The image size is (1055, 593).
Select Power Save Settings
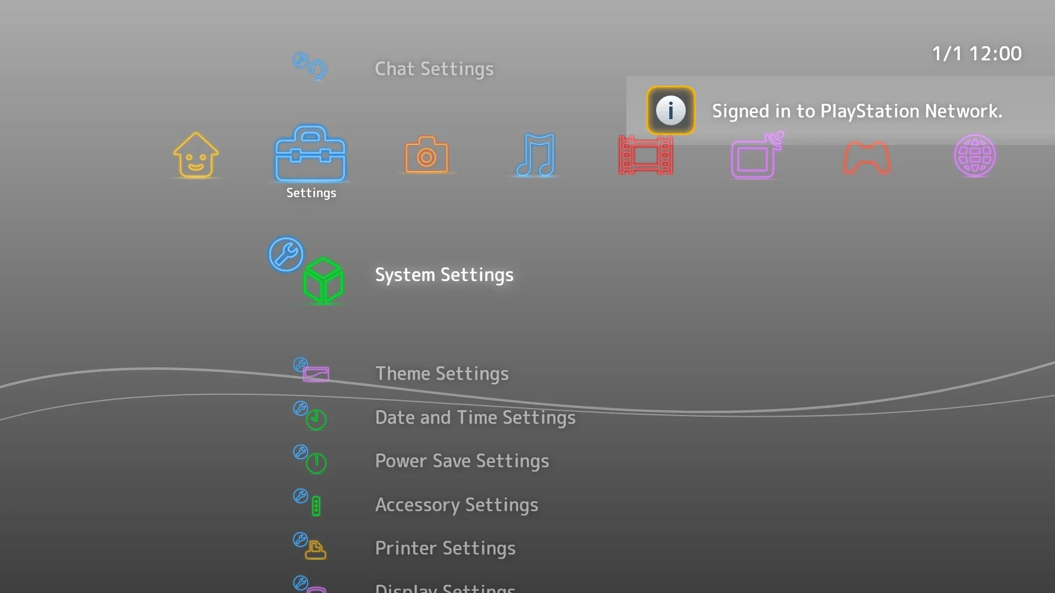(x=462, y=461)
